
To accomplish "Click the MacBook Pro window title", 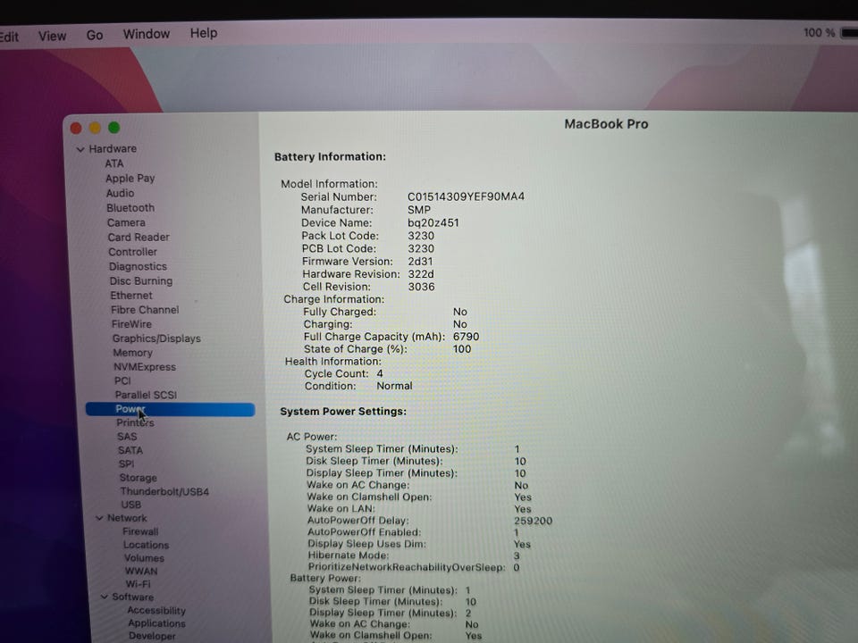I will (x=606, y=124).
